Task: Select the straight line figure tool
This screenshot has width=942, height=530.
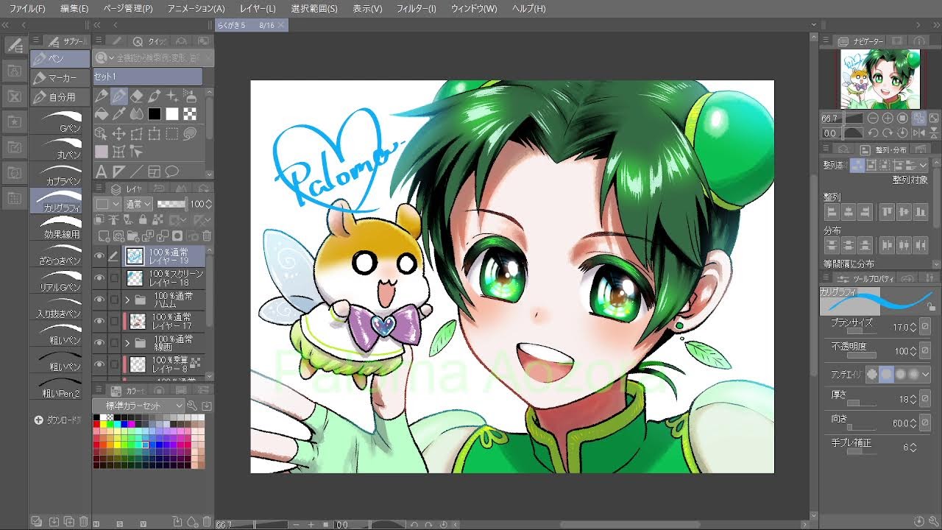Action: [136, 172]
